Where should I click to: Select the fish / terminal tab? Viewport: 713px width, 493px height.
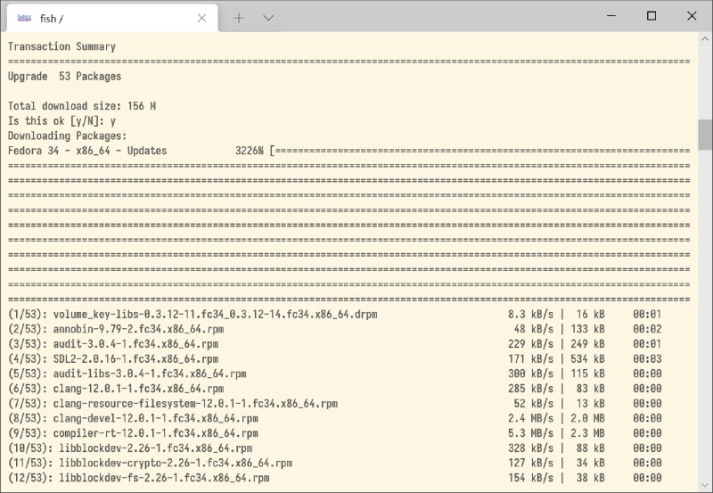[x=112, y=18]
